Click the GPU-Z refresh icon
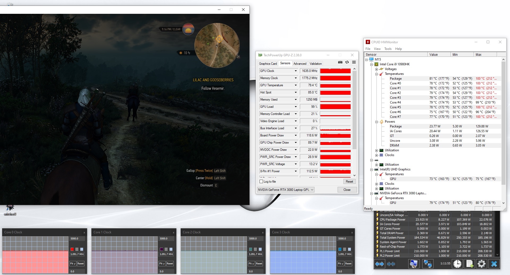This screenshot has width=510, height=275. click(347, 62)
